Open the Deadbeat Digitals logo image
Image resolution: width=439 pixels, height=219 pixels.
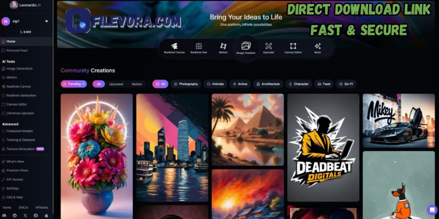[323, 148]
